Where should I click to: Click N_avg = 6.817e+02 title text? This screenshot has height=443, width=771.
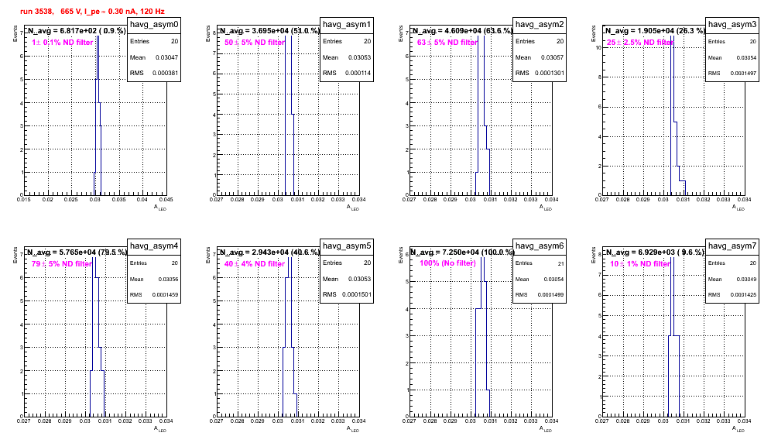(77, 30)
